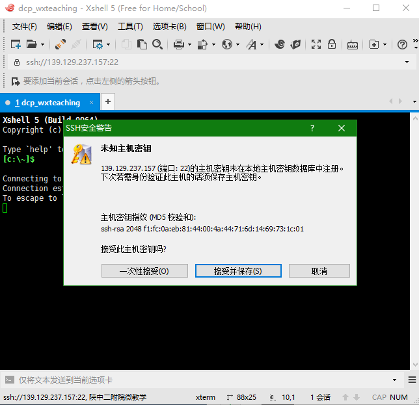
Task: Expand the Print dropdown arrow
Action: tap(189, 45)
